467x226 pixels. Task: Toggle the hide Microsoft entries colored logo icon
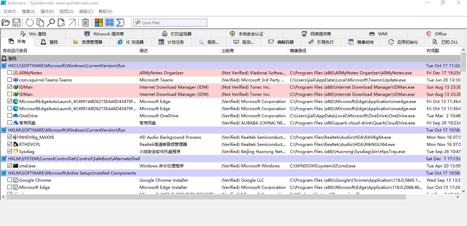[x=99, y=23]
